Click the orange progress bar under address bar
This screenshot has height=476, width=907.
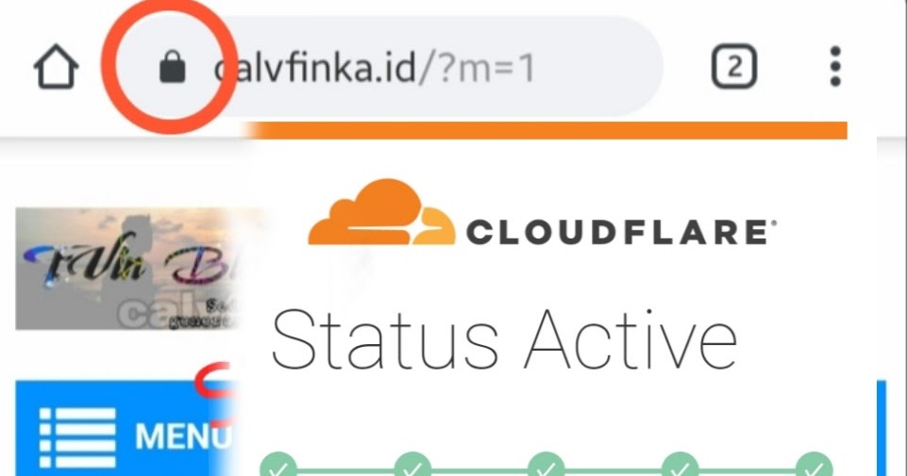[x=546, y=131]
